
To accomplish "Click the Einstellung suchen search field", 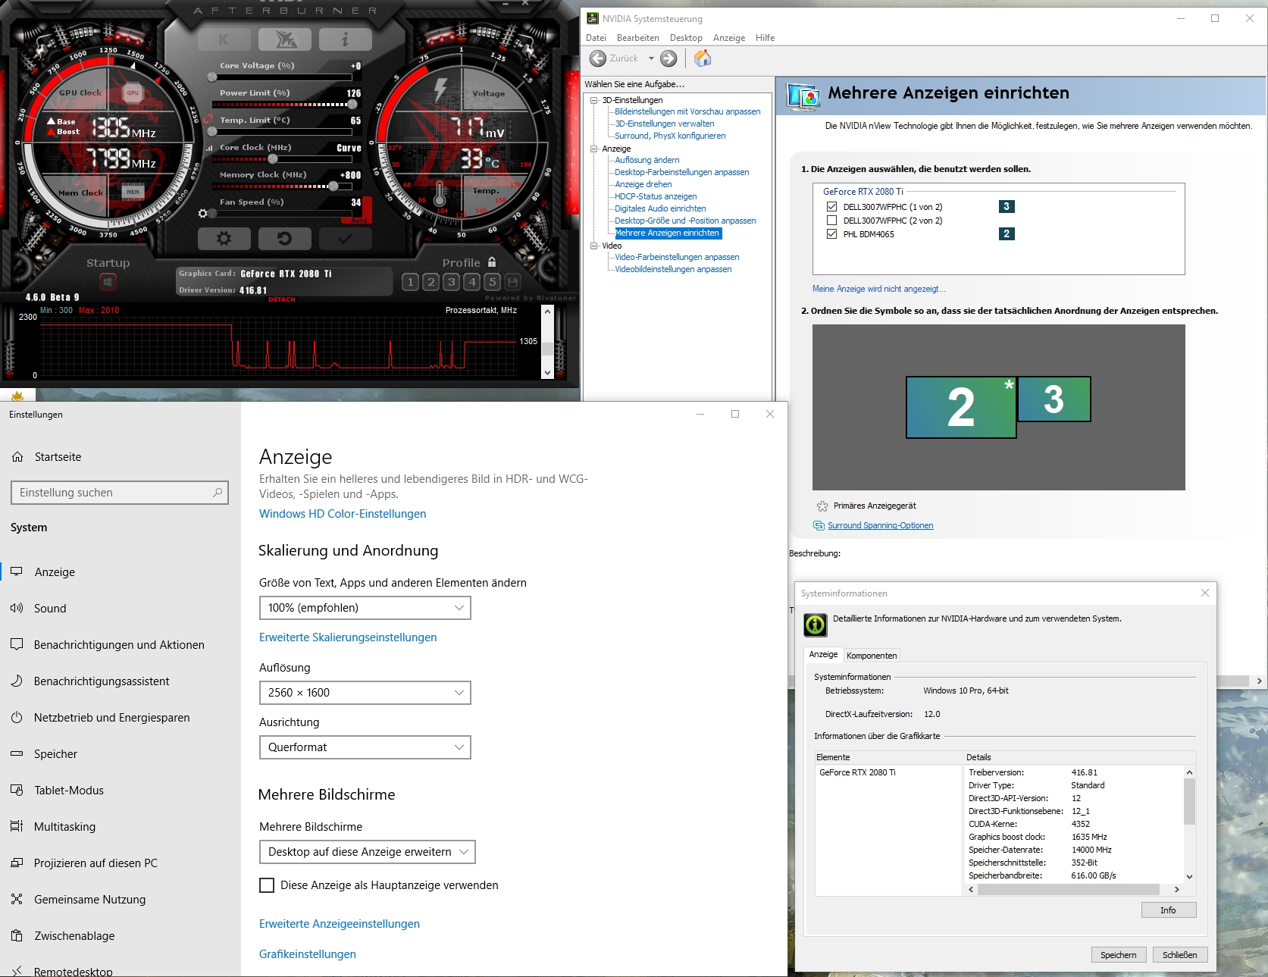I will coord(120,493).
